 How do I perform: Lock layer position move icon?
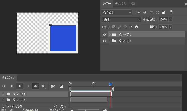125,27
